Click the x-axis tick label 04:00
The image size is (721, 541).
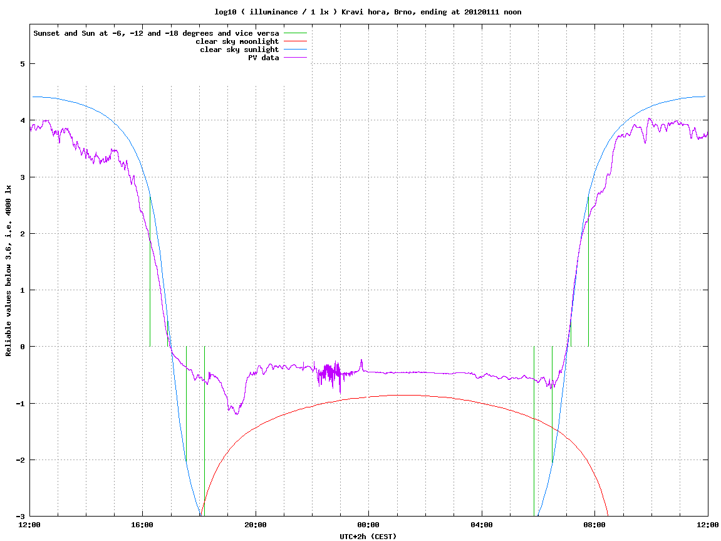pyautogui.click(x=482, y=525)
